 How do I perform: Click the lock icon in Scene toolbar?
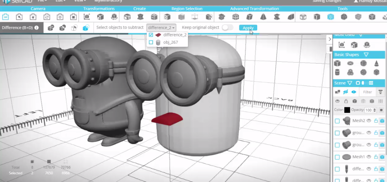[x=346, y=101]
